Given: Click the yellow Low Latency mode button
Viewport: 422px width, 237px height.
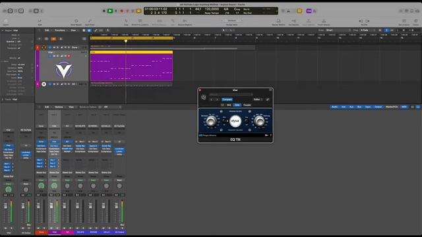Looking at the screenshot, I should [299, 11].
